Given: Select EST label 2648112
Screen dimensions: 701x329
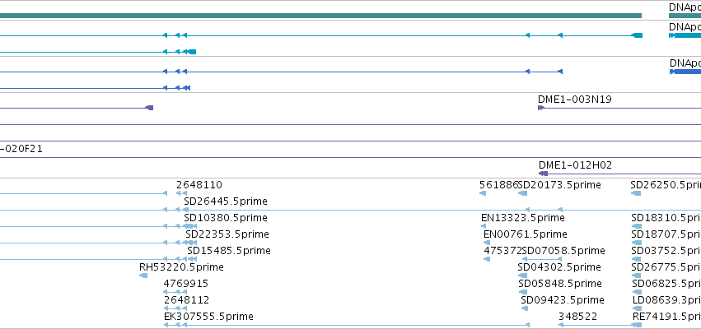Looking at the screenshot, I should click(x=186, y=300).
